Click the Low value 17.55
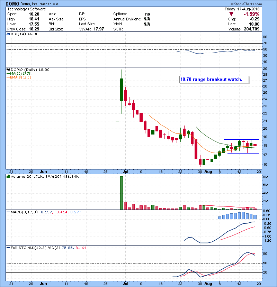The height and width of the screenshot is (287, 277). [34, 24]
